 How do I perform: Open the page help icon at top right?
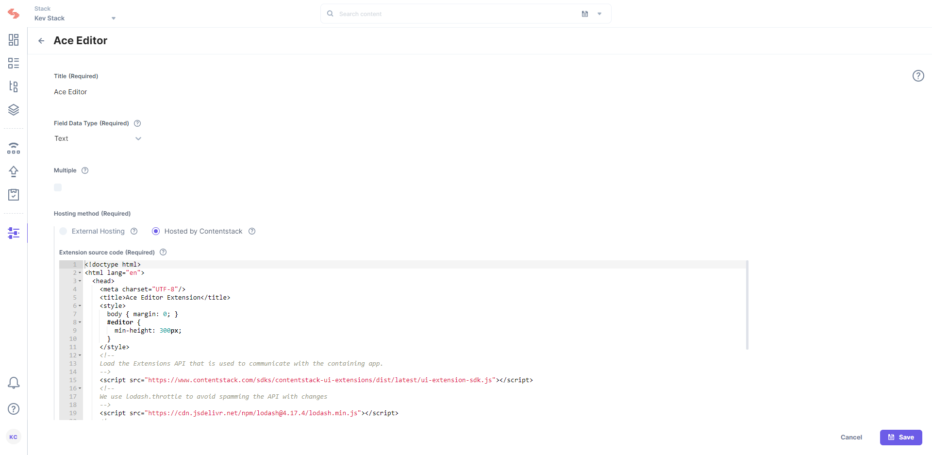point(918,76)
